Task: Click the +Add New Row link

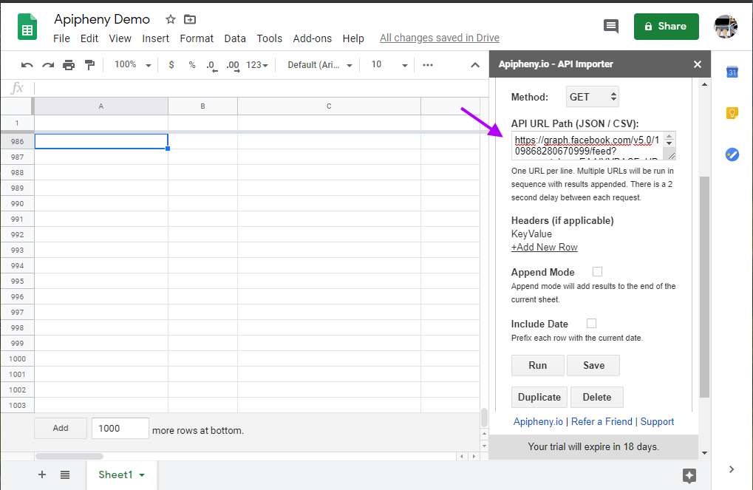Action: pyautogui.click(x=544, y=248)
